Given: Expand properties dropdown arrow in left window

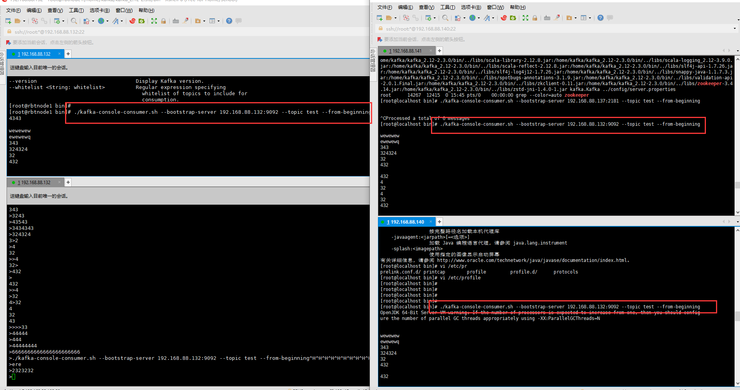Looking at the screenshot, I should pyautogui.click(x=64, y=21).
